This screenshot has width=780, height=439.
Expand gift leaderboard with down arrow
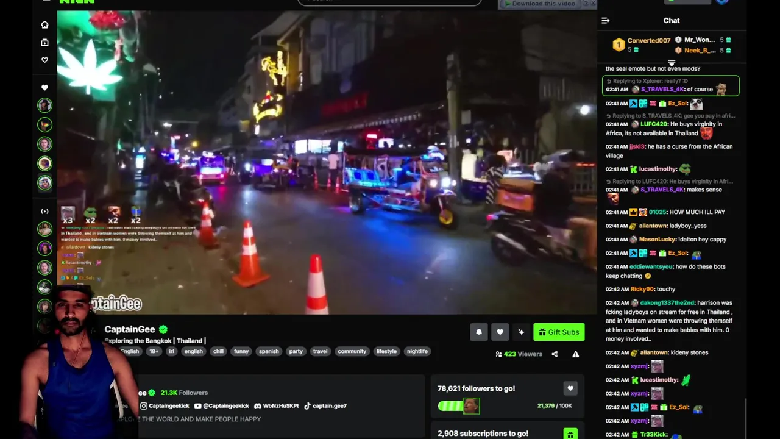[x=672, y=63]
